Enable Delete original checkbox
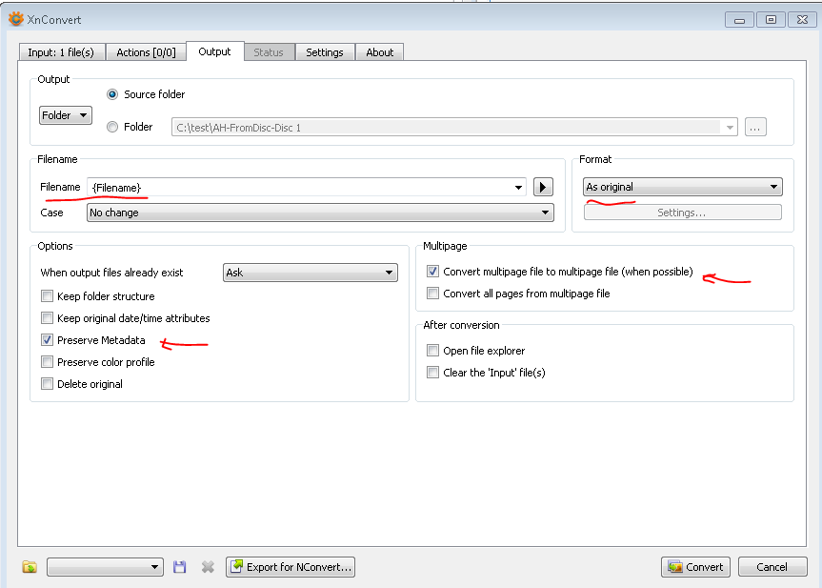Screen dimensions: 822x588 pos(48,384)
